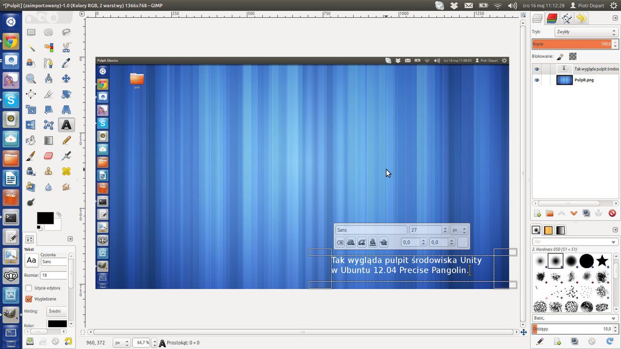Image resolution: width=621 pixels, height=349 pixels.
Task: Toggle lock alpha channel checkerboard icon
Action: click(x=573, y=56)
